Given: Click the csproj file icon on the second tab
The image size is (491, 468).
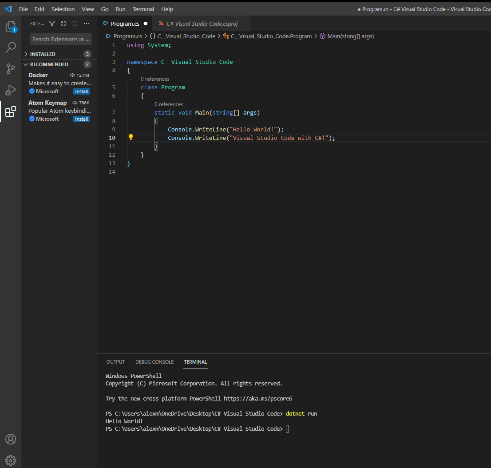Looking at the screenshot, I should (x=161, y=23).
